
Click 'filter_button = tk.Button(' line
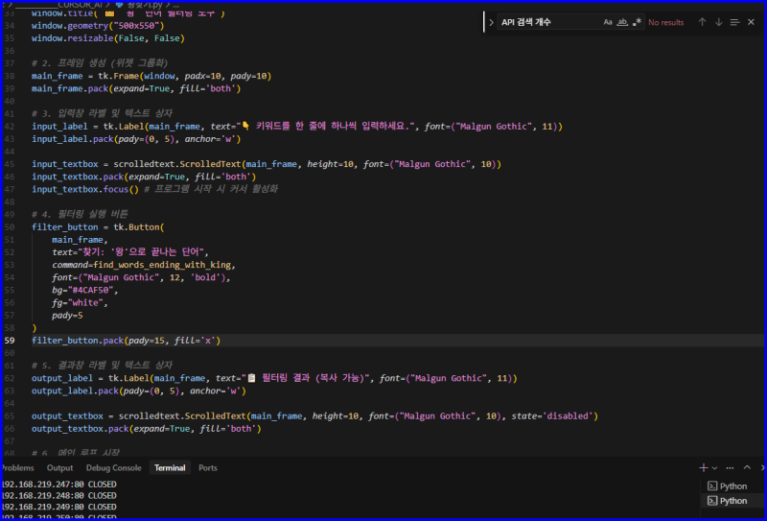click(x=98, y=227)
